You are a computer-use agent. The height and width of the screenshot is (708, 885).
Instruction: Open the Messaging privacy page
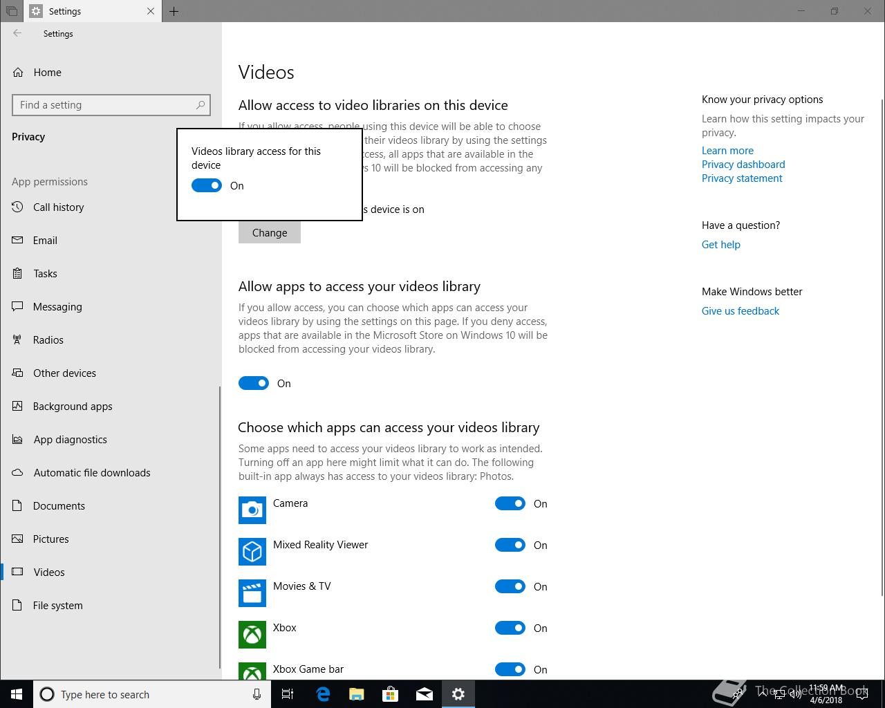coord(111,307)
